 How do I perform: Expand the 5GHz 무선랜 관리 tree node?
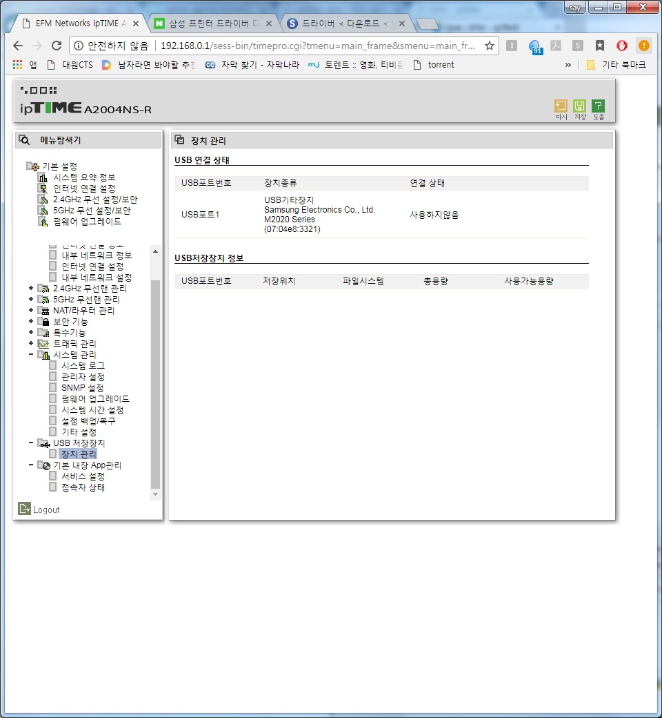coord(30,299)
